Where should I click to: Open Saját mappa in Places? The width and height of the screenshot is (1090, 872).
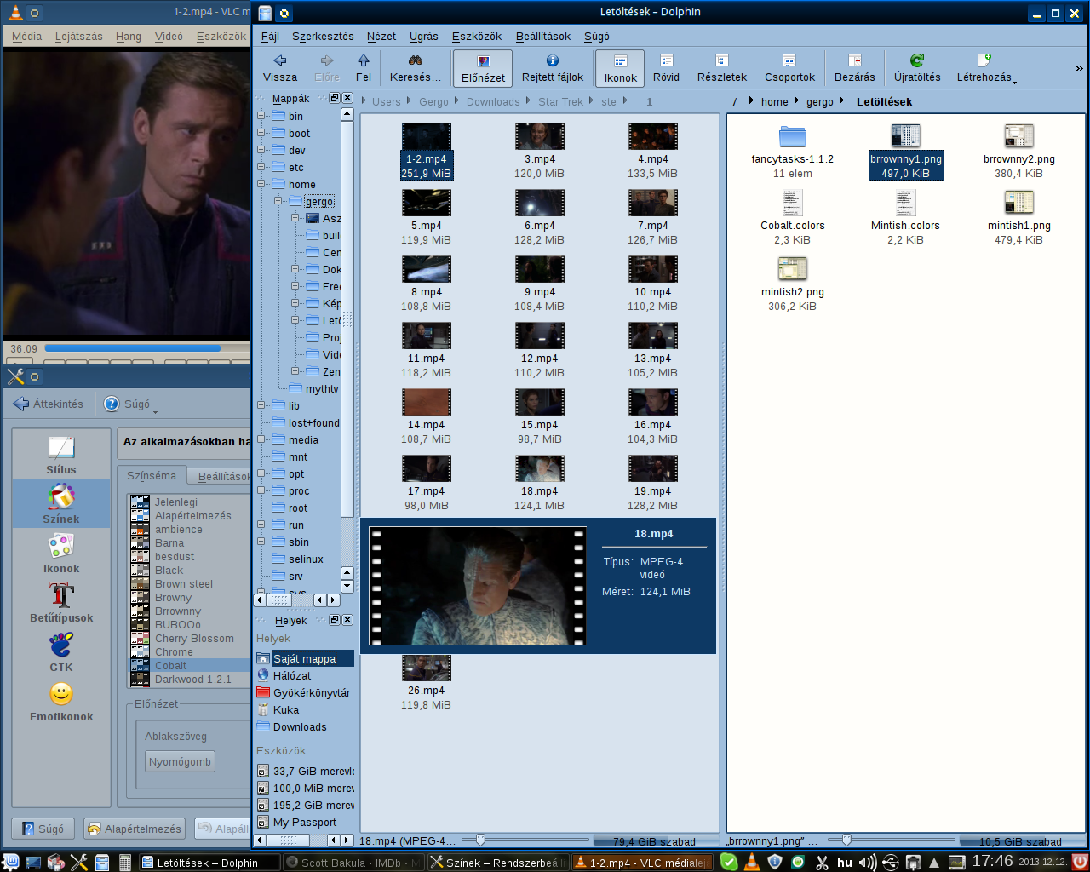click(305, 658)
